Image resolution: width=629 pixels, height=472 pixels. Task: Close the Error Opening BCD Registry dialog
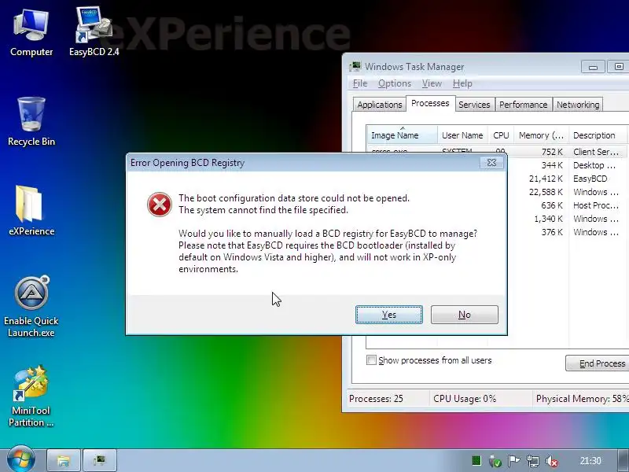(x=491, y=162)
